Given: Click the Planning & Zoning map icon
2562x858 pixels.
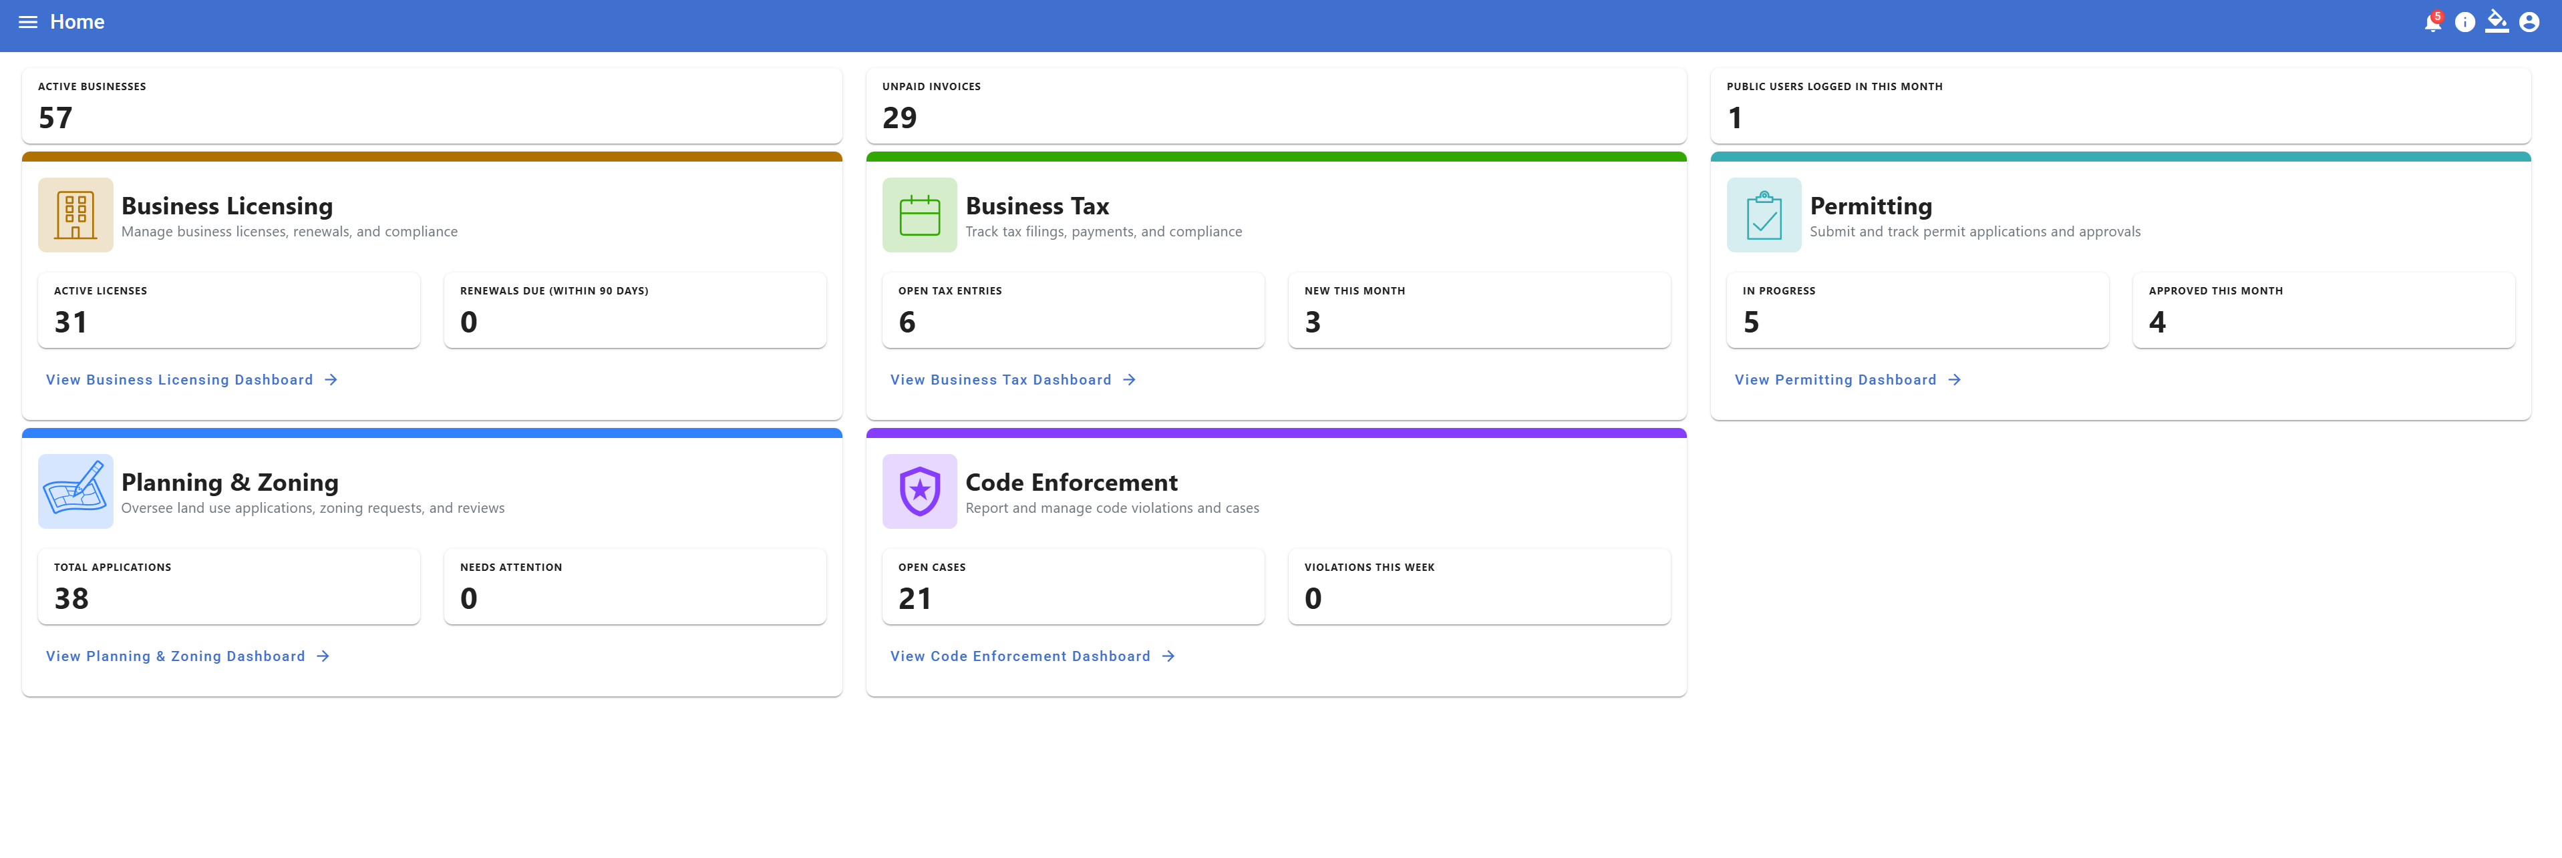Looking at the screenshot, I should [75, 491].
